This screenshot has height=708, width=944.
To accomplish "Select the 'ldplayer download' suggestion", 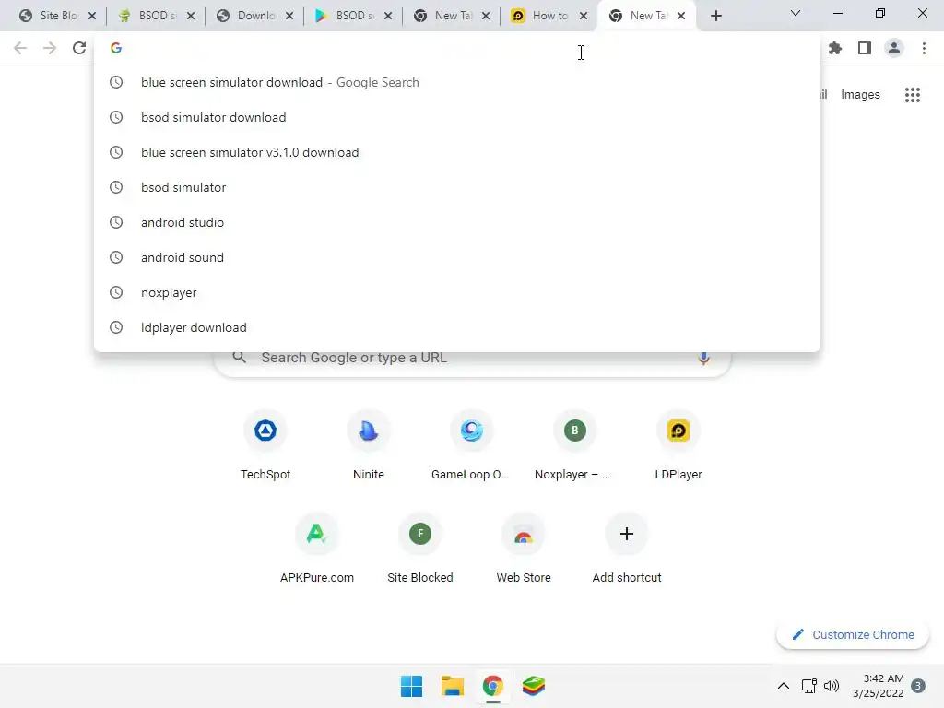I will pos(457,327).
